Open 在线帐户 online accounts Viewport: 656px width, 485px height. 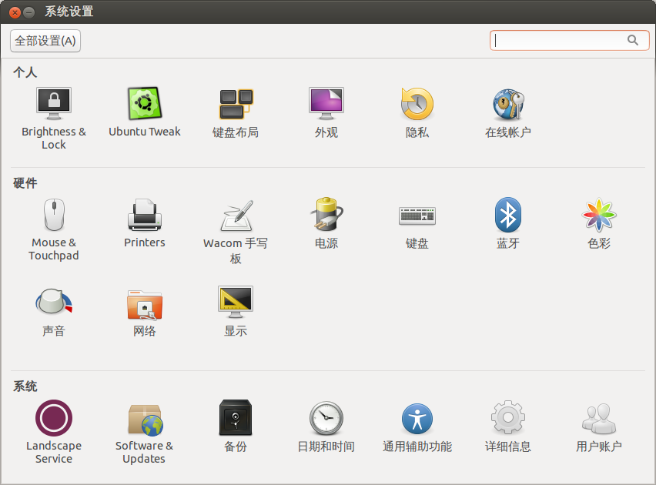tap(508, 112)
